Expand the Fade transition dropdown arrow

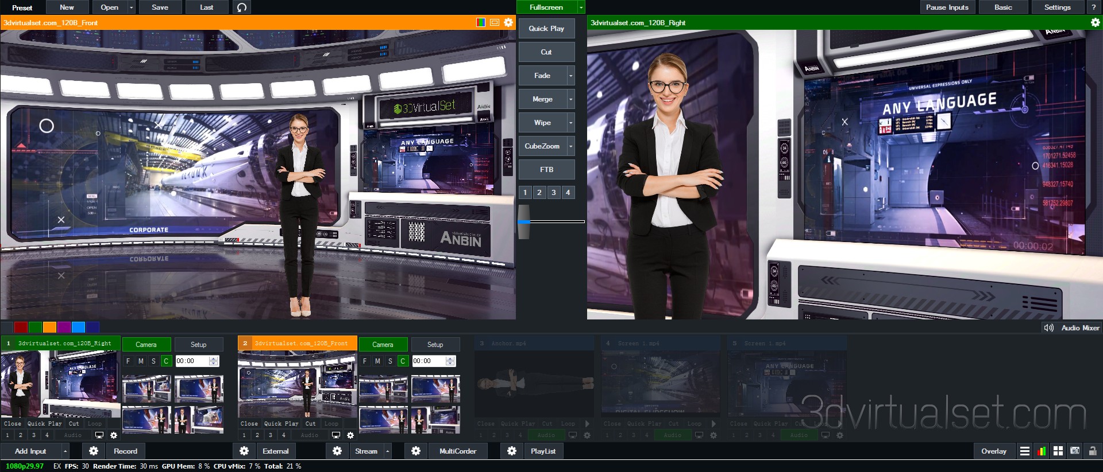tap(571, 76)
